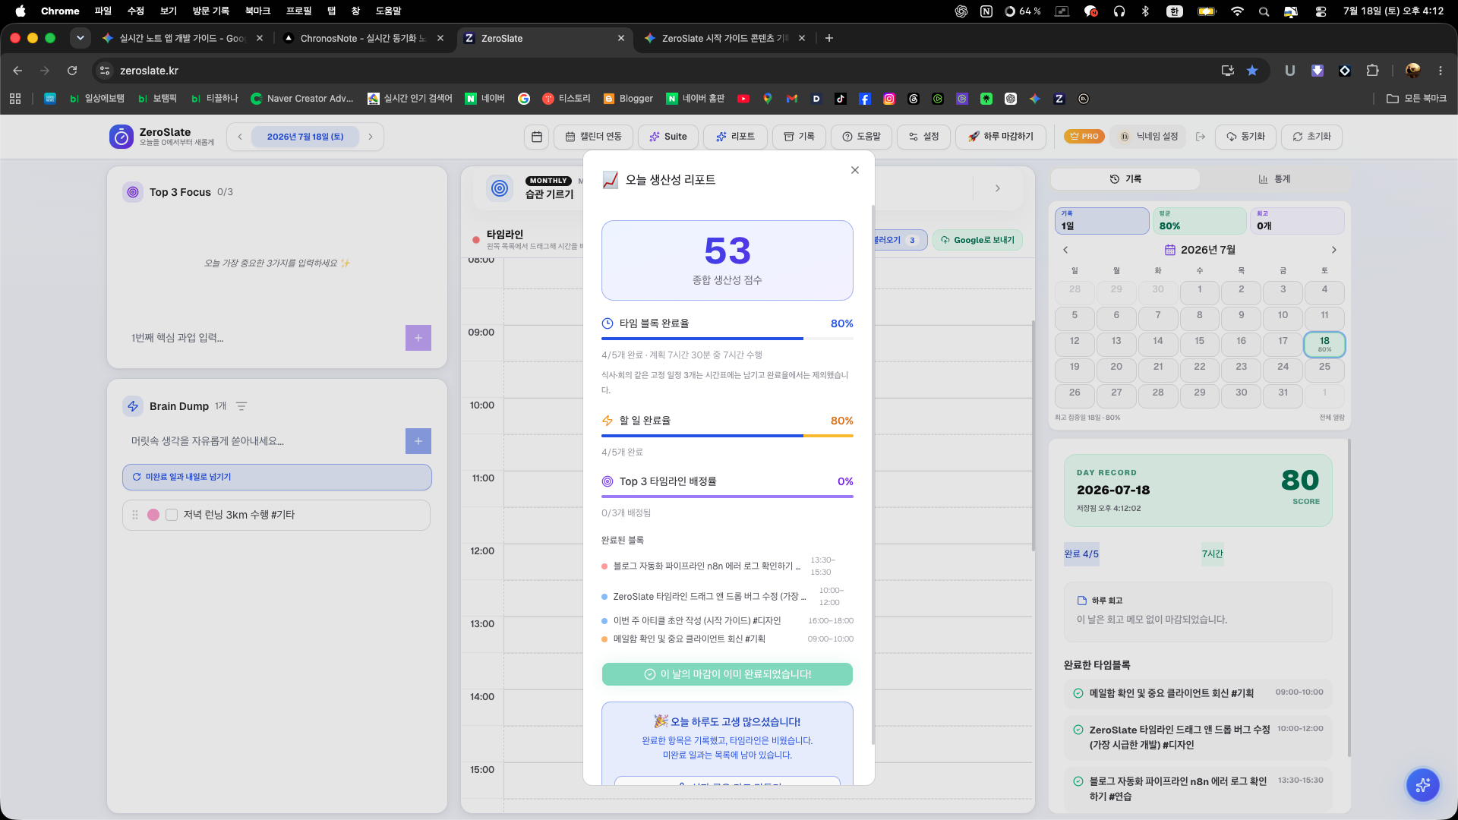Viewport: 1458px width, 820px height.
Task: Click the logout icon
Action: (1201, 137)
